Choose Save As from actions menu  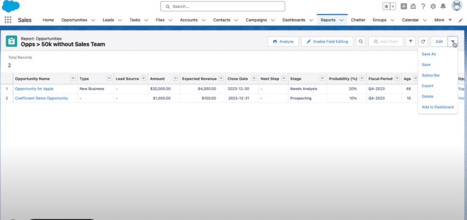[429, 54]
